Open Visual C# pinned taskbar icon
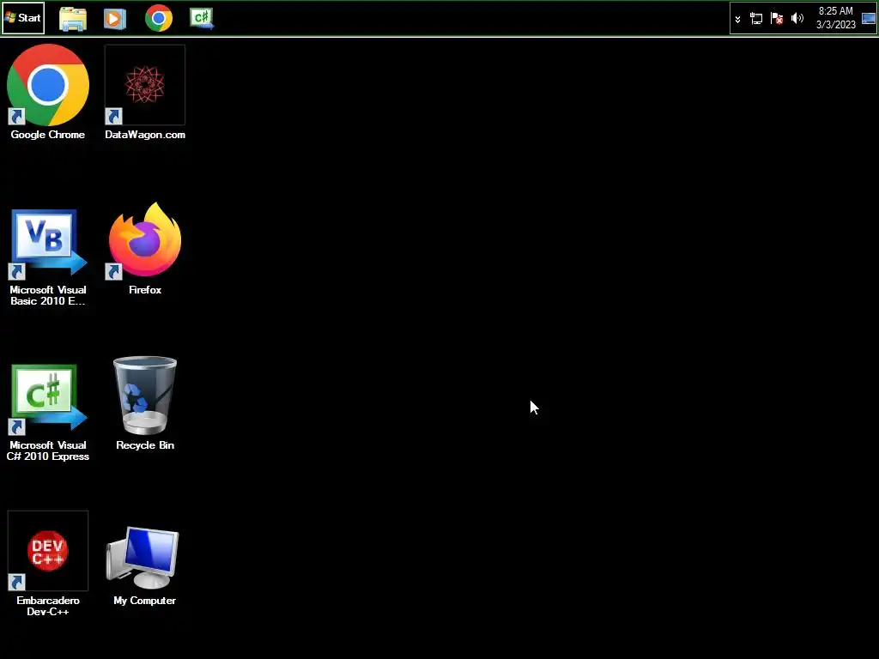Image resolution: width=879 pixels, height=659 pixels. [201, 19]
